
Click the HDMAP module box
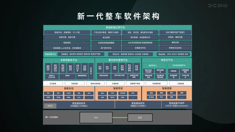click(123, 93)
